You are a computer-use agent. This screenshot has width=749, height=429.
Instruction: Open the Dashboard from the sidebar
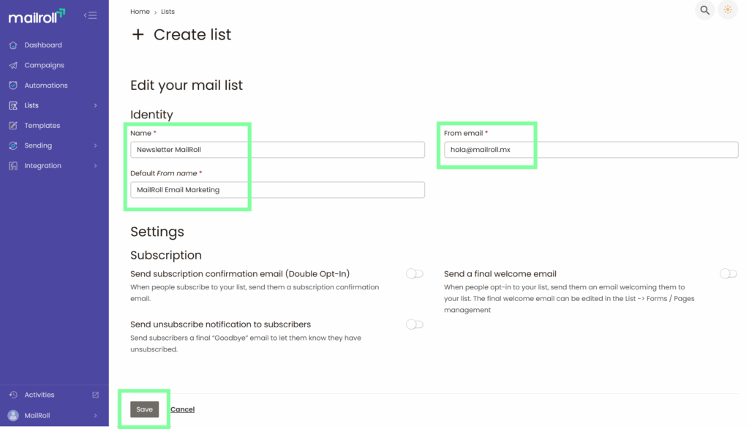coord(45,45)
